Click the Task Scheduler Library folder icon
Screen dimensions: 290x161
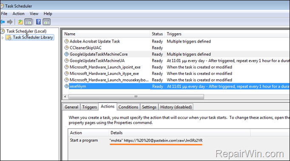[x=9, y=37]
